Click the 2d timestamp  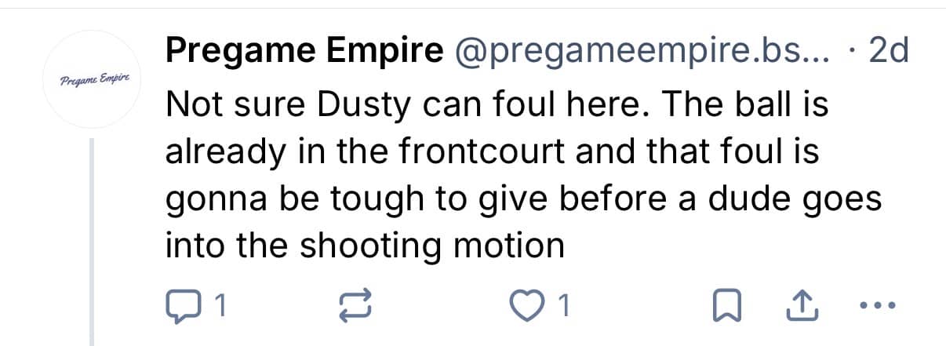(890, 52)
